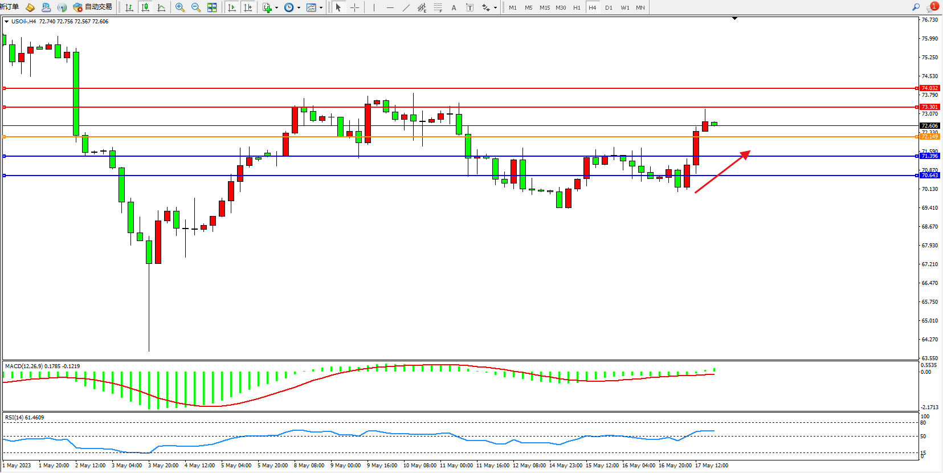Toggle candlestick chart display mode

[145, 7]
